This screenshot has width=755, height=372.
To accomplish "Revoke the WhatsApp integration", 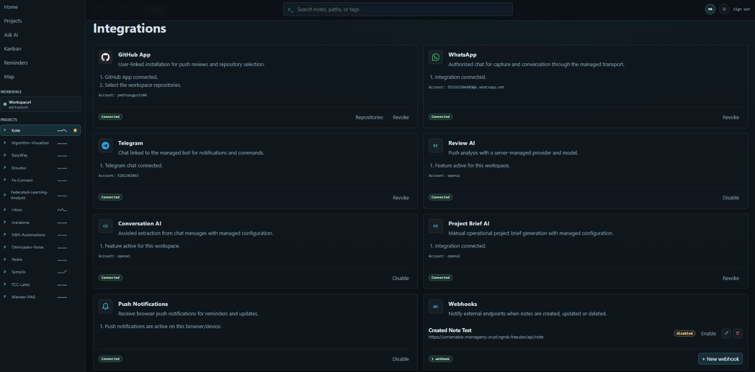I will click(x=730, y=117).
